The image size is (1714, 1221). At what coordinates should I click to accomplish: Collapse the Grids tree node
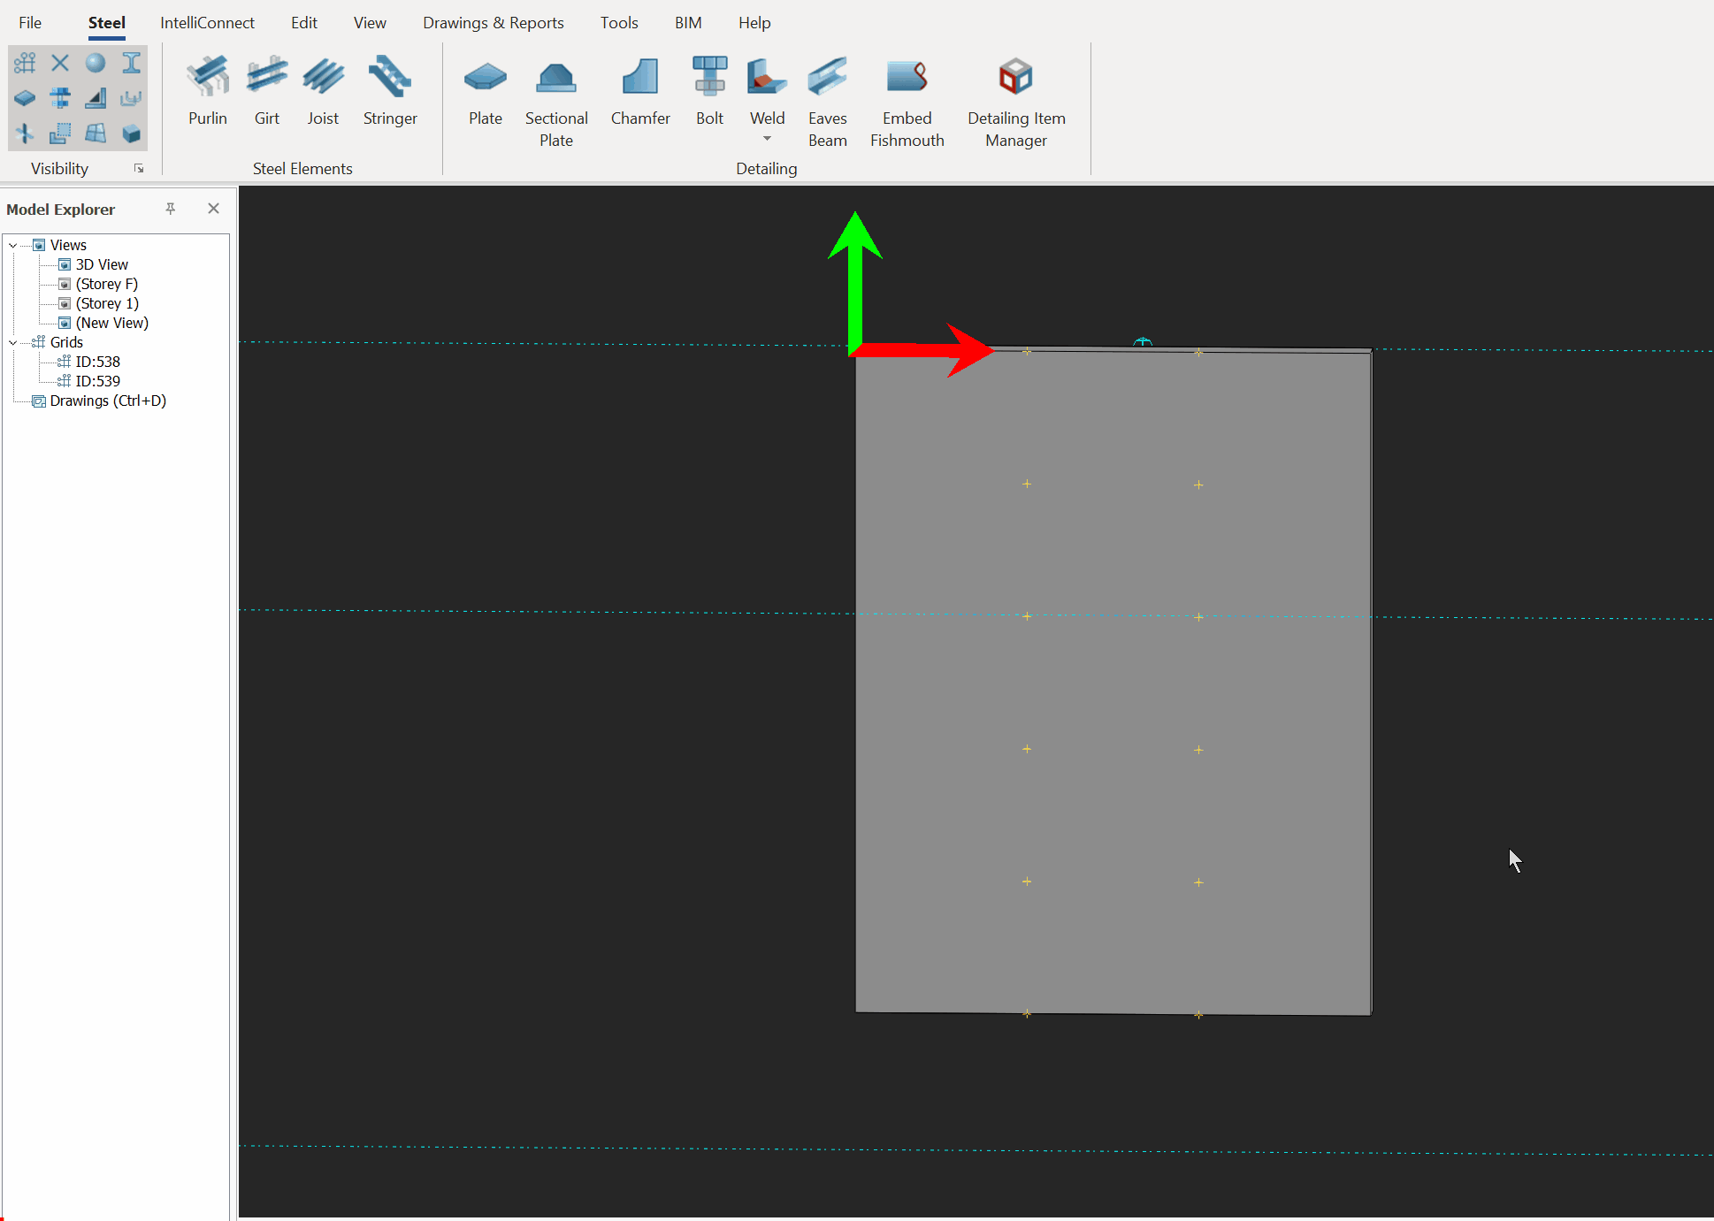coord(13,343)
